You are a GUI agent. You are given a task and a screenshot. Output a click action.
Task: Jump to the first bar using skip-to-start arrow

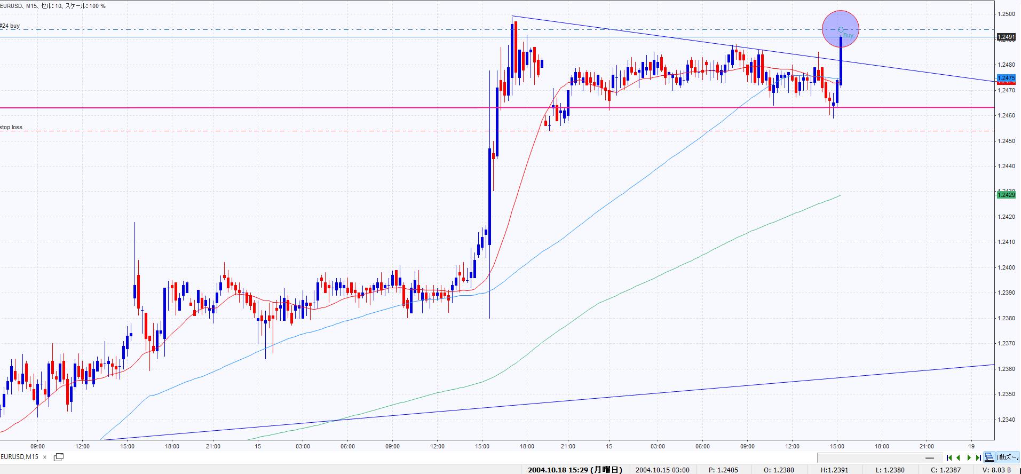coord(949,457)
